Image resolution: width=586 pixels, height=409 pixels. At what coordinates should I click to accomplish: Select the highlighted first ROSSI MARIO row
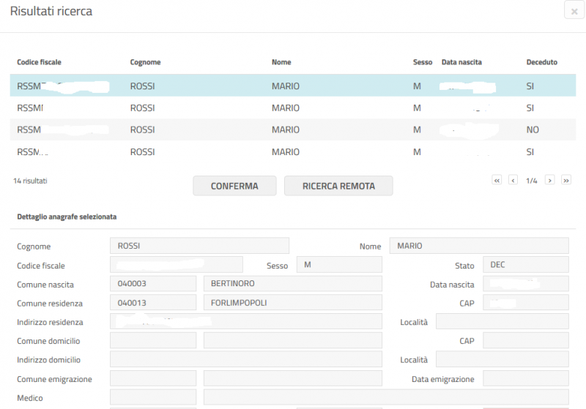pos(293,86)
